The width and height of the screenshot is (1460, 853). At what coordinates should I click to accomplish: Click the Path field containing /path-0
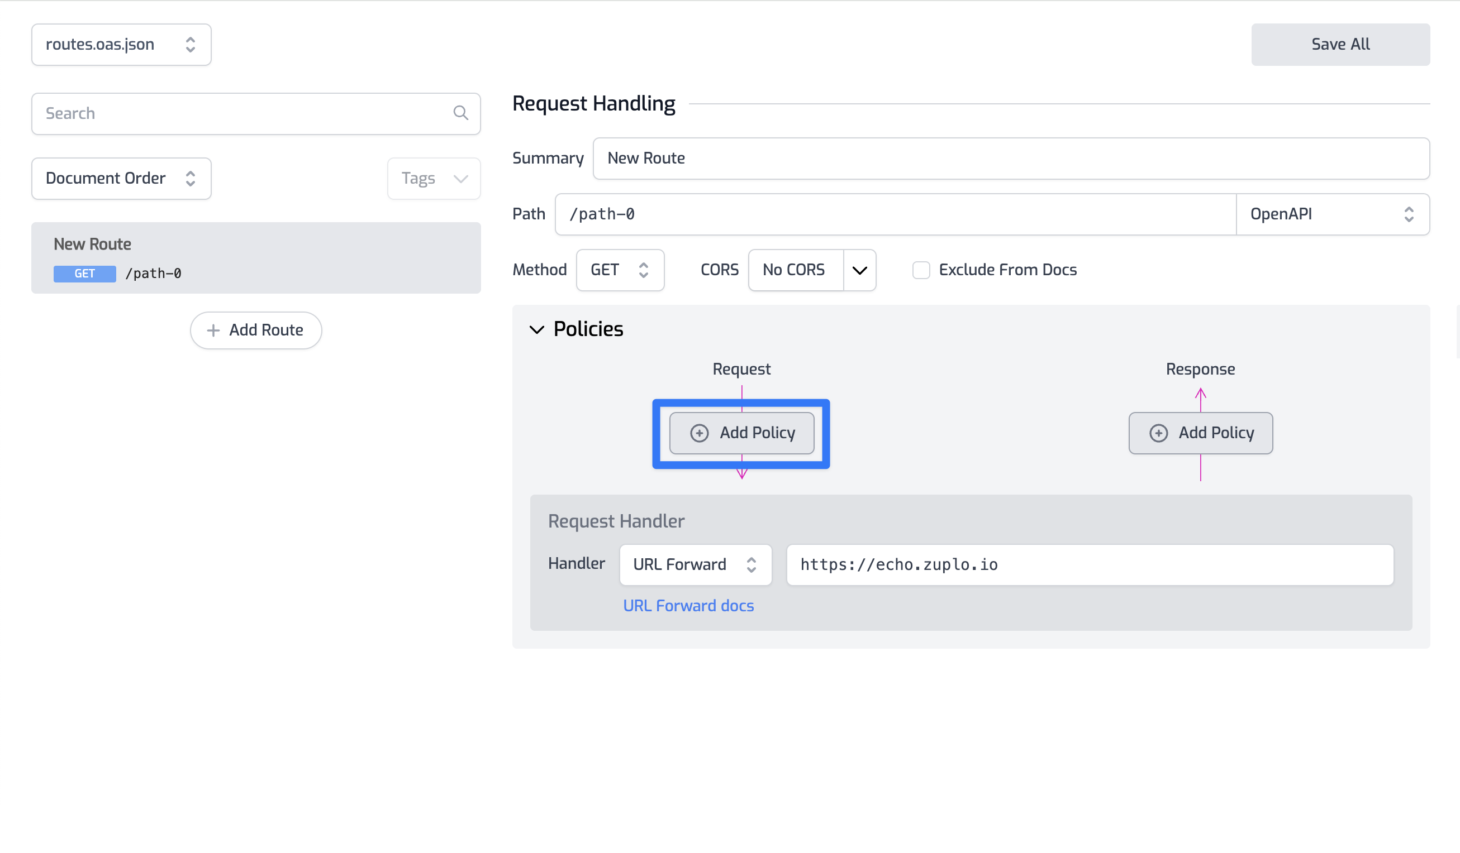[896, 214]
